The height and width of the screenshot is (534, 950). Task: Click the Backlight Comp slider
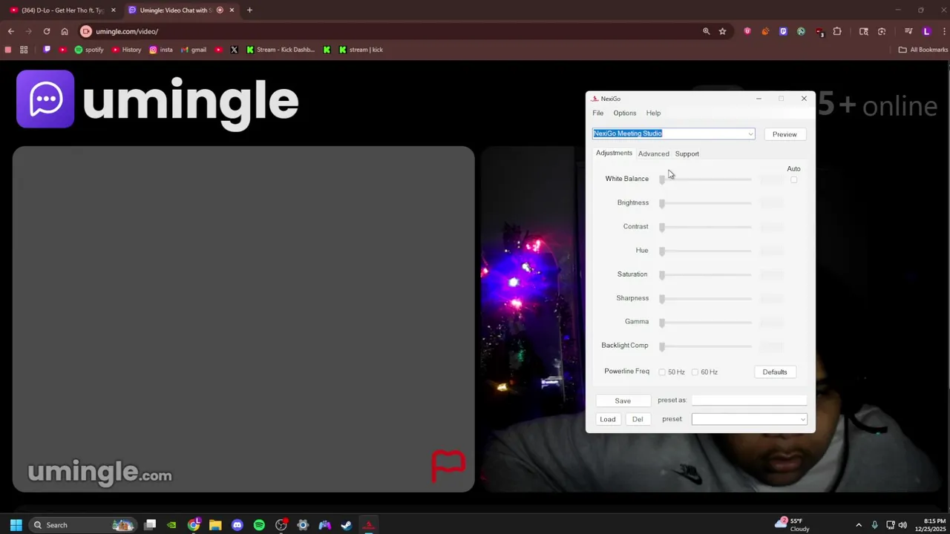click(705, 346)
